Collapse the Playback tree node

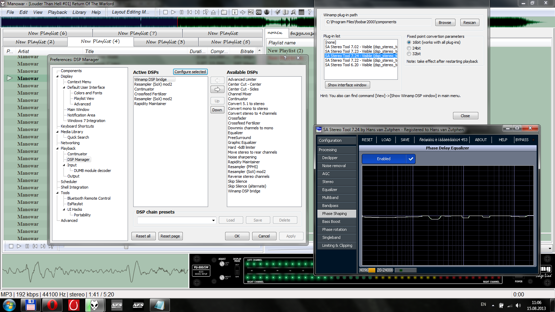click(58, 148)
